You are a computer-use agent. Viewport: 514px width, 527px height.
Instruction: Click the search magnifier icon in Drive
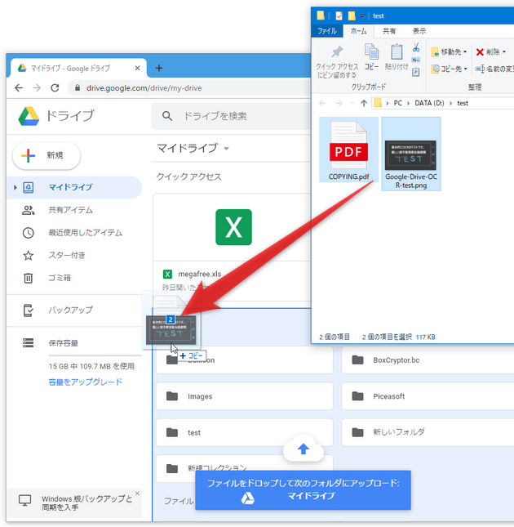[167, 116]
